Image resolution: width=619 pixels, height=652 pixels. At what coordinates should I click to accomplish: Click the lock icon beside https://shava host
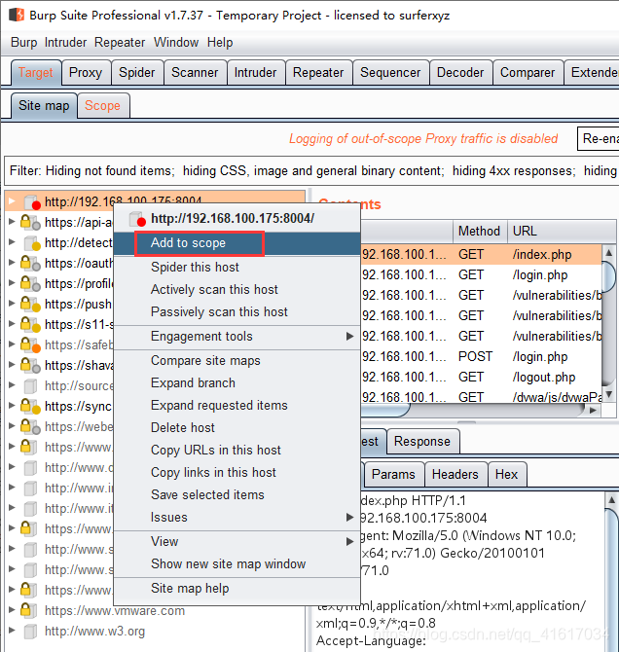pyautogui.click(x=30, y=365)
